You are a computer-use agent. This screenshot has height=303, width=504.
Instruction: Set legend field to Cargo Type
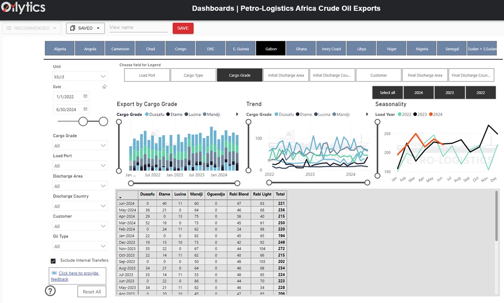point(193,75)
